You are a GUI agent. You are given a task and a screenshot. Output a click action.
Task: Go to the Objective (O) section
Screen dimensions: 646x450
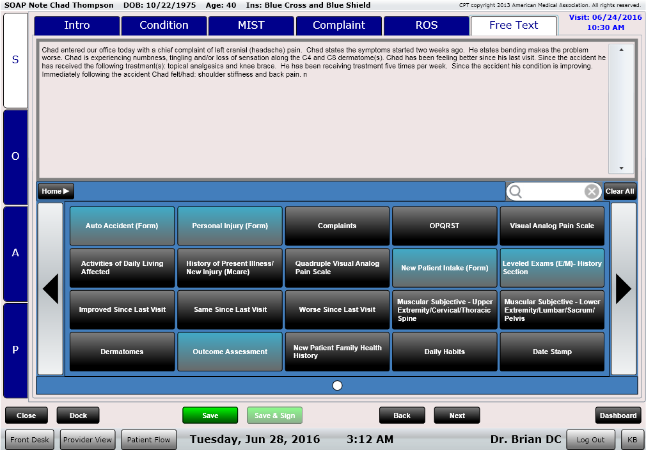pos(15,157)
